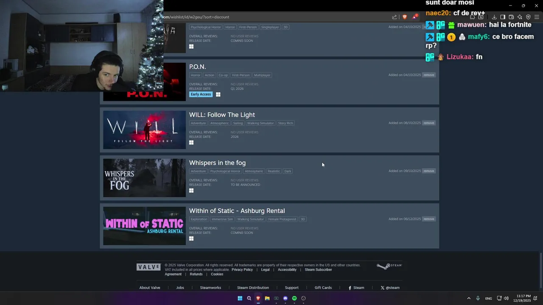Screen dimensions: 543x305
Task: Open P.O.N. game title link
Action: pos(197,67)
